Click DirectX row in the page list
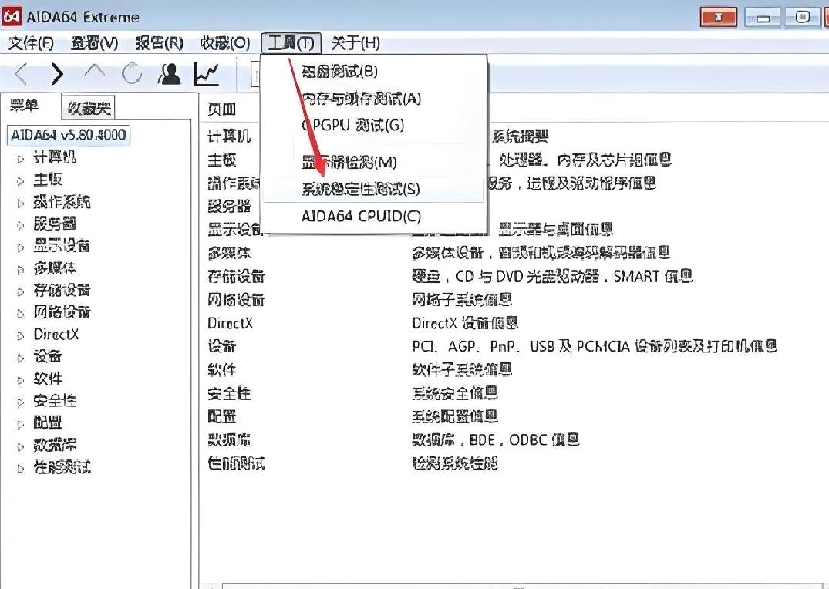 click(x=230, y=323)
